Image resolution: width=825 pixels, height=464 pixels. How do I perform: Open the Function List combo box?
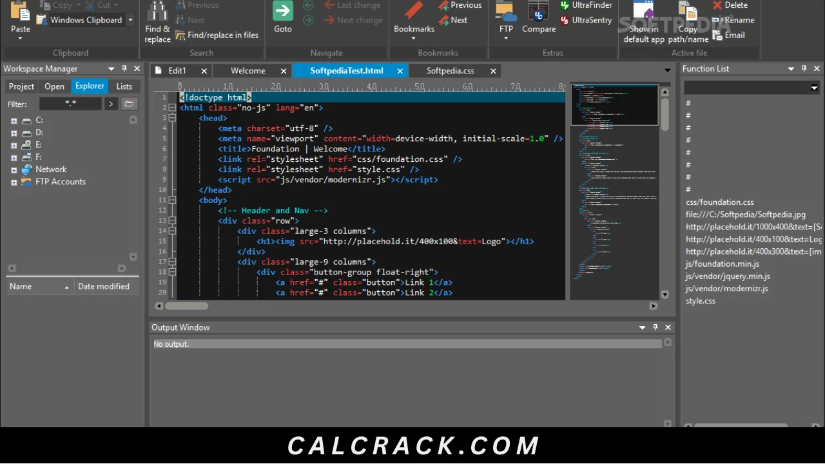tap(752, 88)
